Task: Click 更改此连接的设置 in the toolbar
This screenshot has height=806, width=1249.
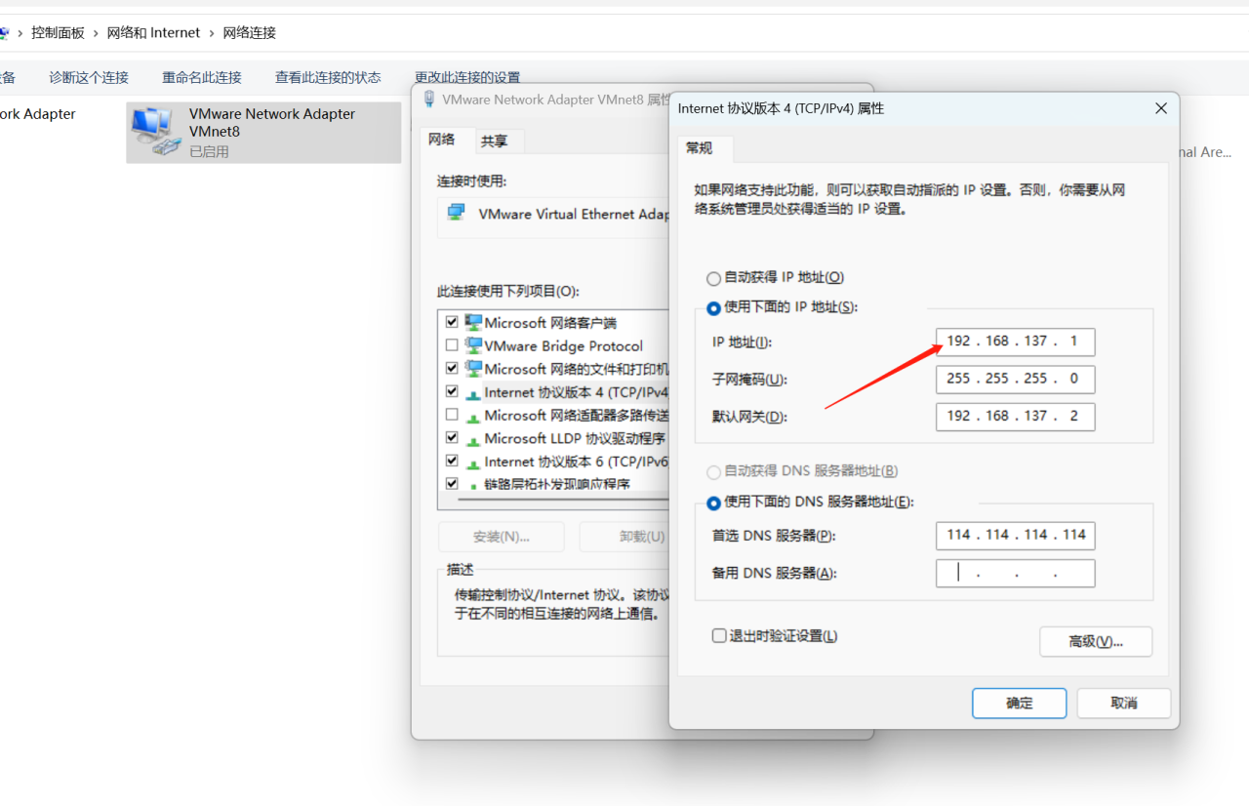Action: coord(467,77)
